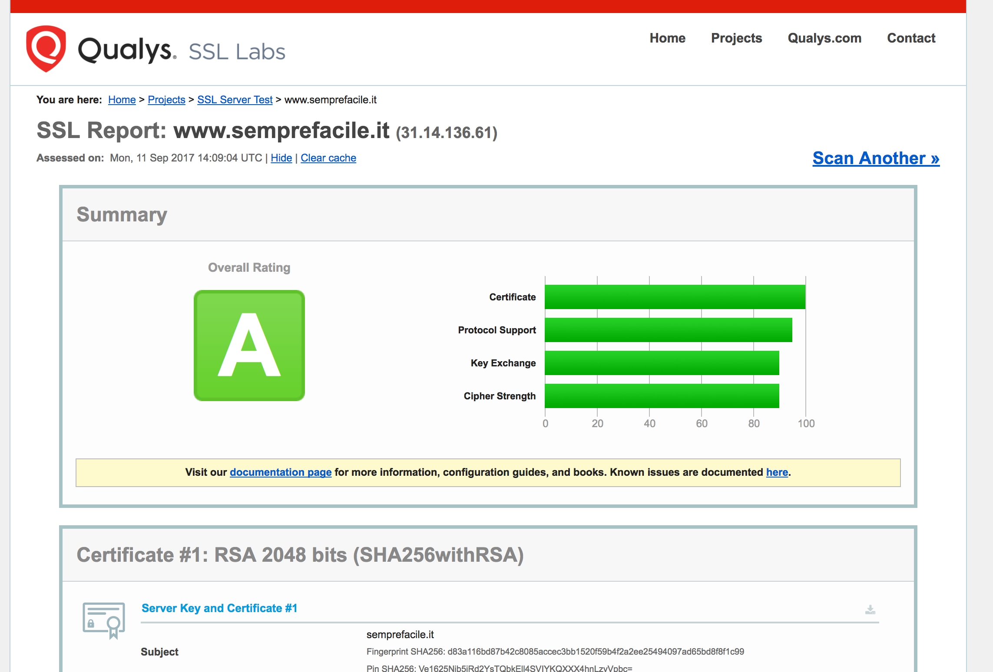Click the Summary section heading
The width and height of the screenshot is (993, 672).
click(x=122, y=214)
